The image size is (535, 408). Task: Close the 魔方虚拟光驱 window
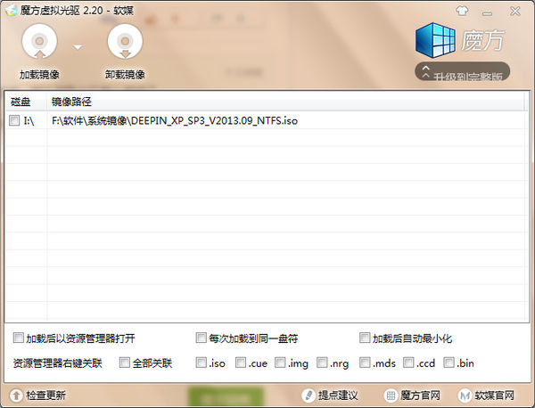(x=514, y=12)
